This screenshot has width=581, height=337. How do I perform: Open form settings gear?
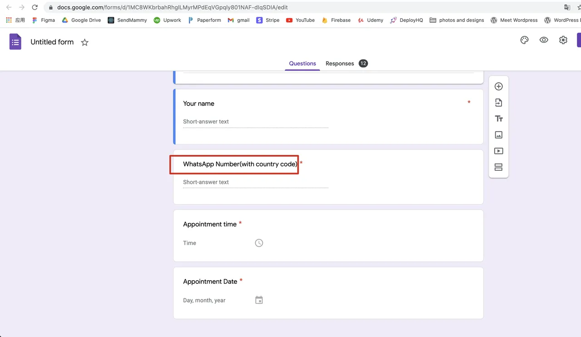(563, 40)
